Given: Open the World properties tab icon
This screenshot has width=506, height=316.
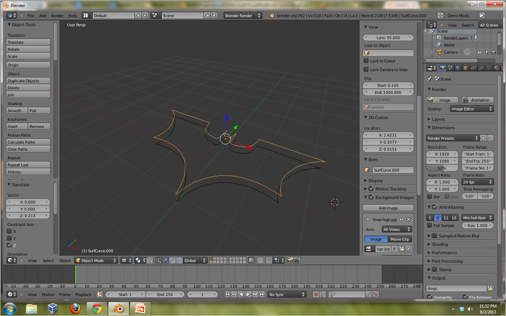Looking at the screenshot, I should click(458, 68).
